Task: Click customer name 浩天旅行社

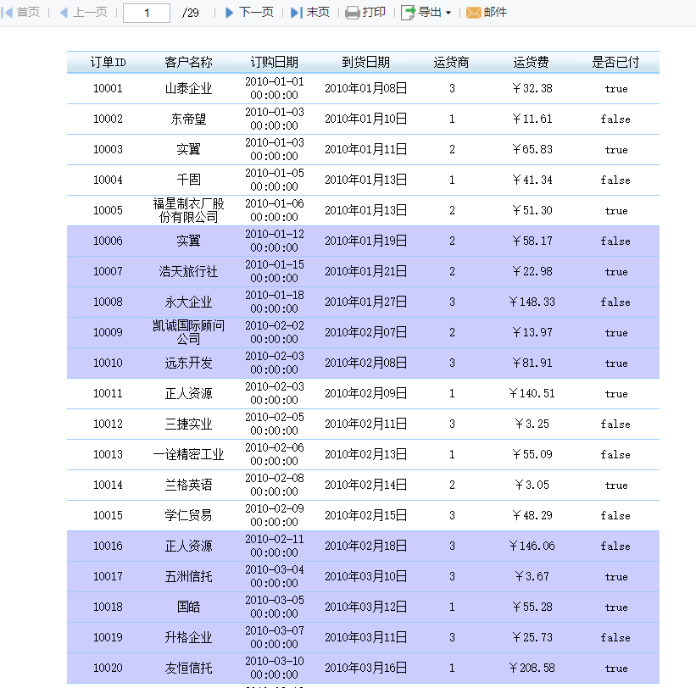Action: pos(188,271)
